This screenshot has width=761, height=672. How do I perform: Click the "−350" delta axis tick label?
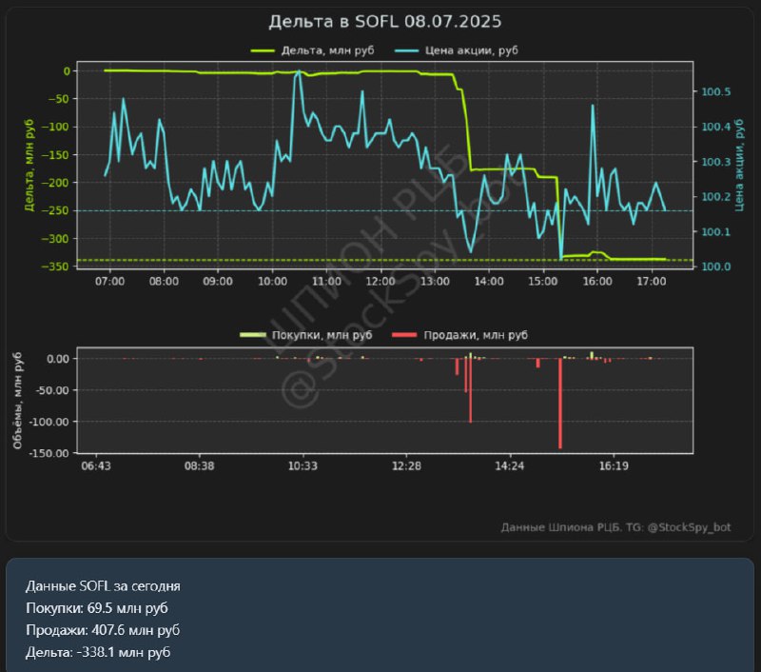[x=55, y=267]
